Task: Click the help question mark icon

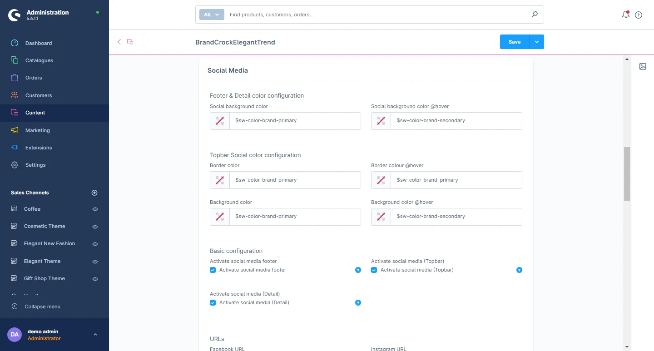Action: (639, 15)
